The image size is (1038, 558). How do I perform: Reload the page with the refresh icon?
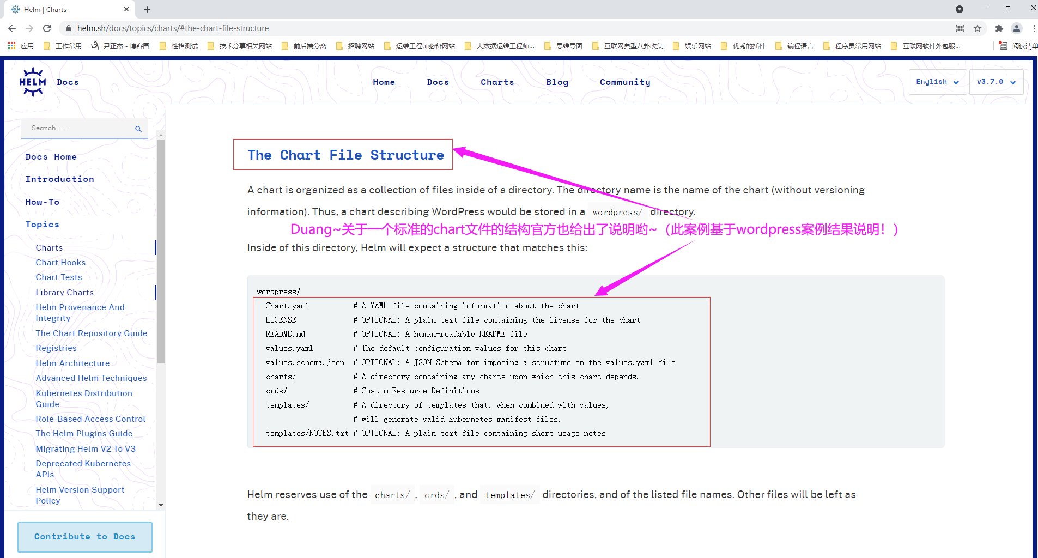47,28
